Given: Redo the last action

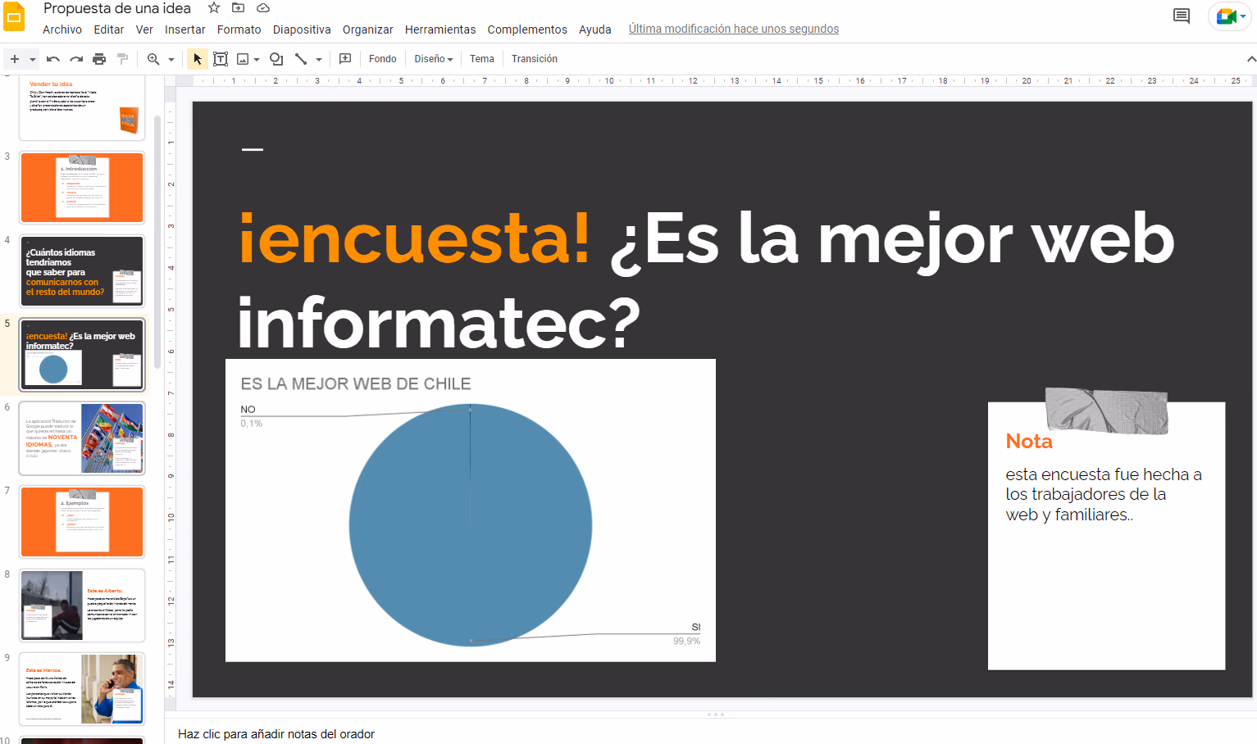Looking at the screenshot, I should 76,59.
